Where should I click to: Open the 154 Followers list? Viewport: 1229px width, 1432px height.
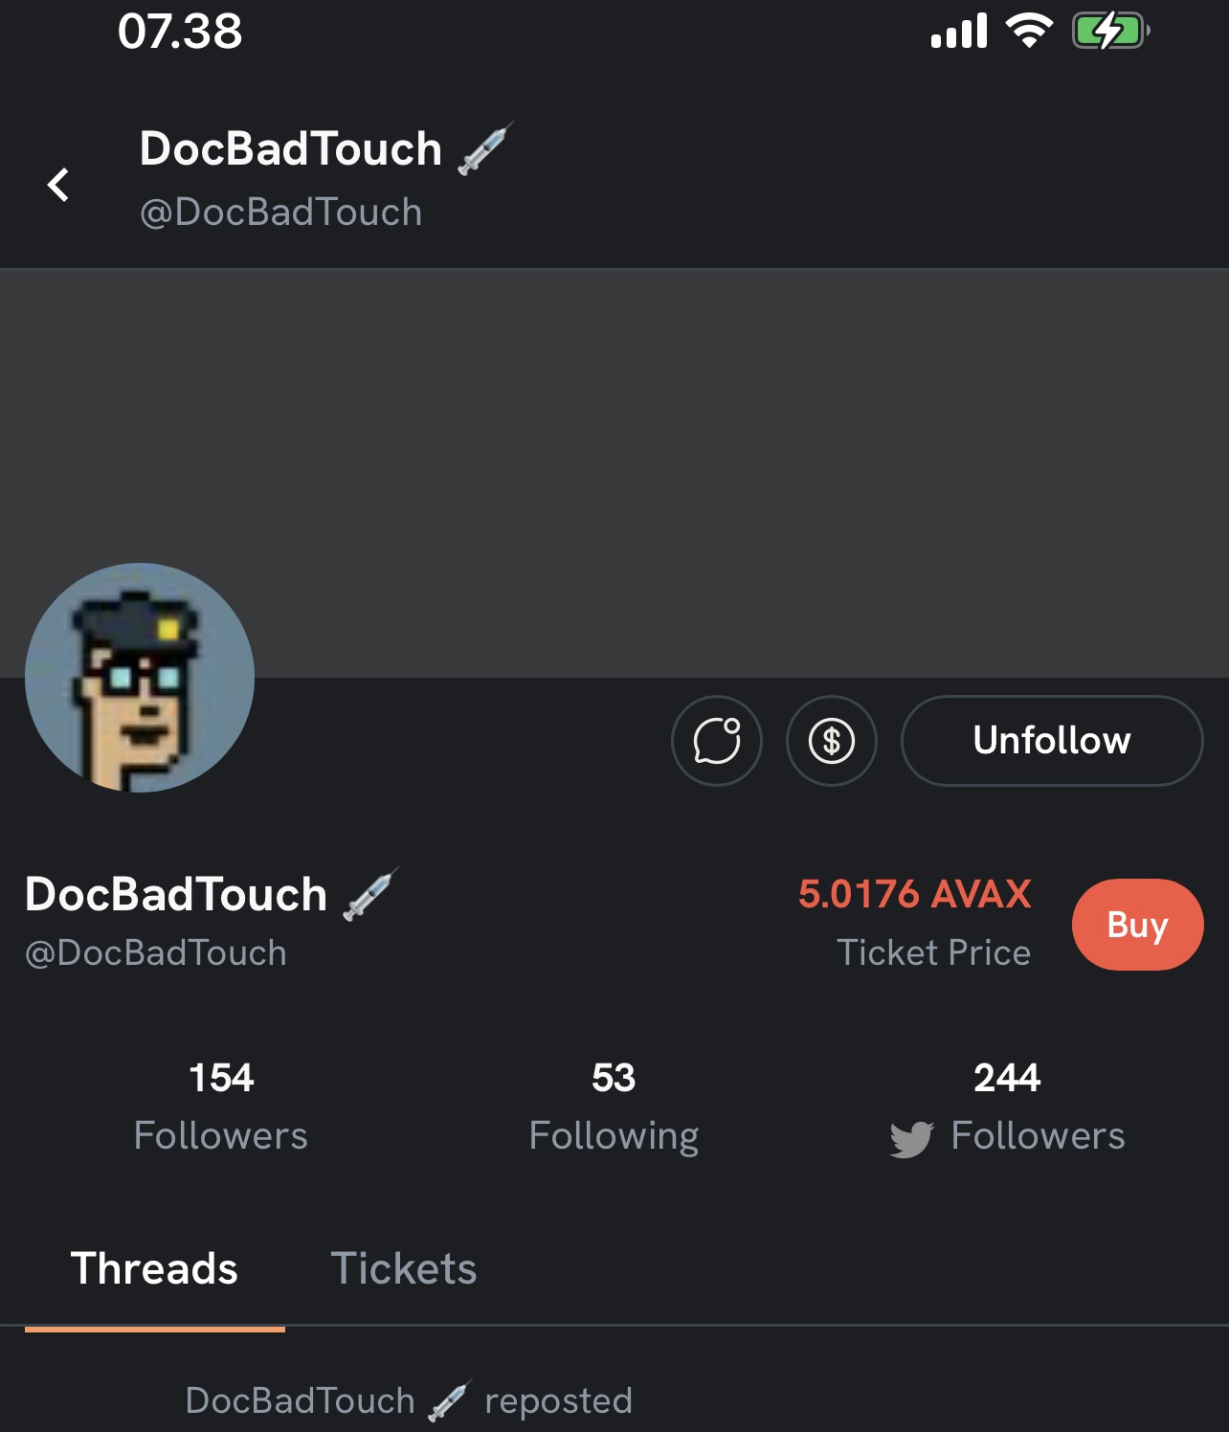[x=221, y=1106]
